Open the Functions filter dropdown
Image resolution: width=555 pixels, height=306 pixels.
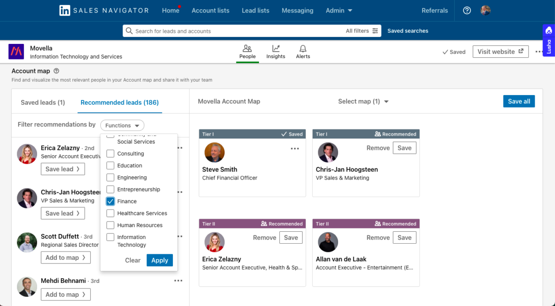(122, 125)
